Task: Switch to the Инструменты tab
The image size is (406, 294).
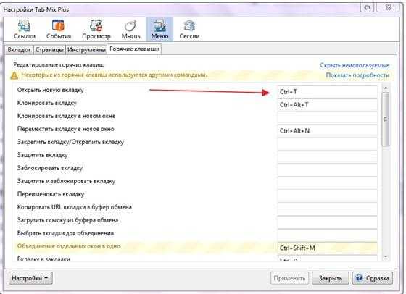Action: [x=86, y=50]
